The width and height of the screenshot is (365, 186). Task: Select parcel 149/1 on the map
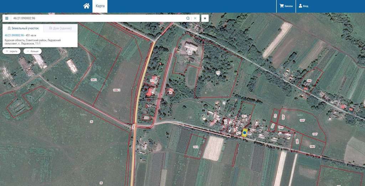[94, 80]
